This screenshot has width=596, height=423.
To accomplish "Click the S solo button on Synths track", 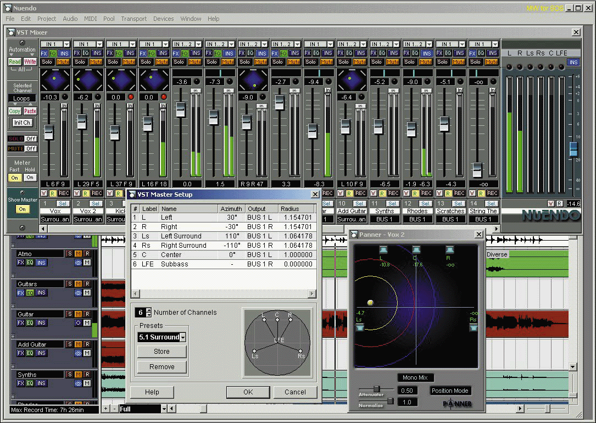I will pyautogui.click(x=70, y=374).
